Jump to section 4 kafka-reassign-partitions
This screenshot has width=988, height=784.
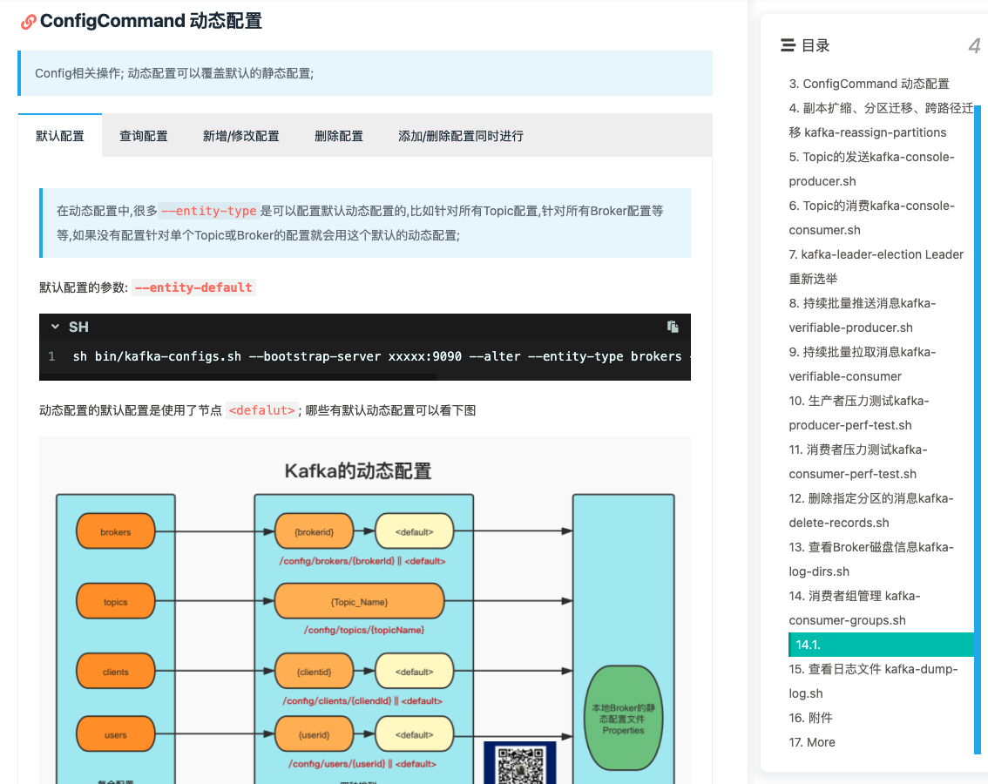click(x=881, y=120)
